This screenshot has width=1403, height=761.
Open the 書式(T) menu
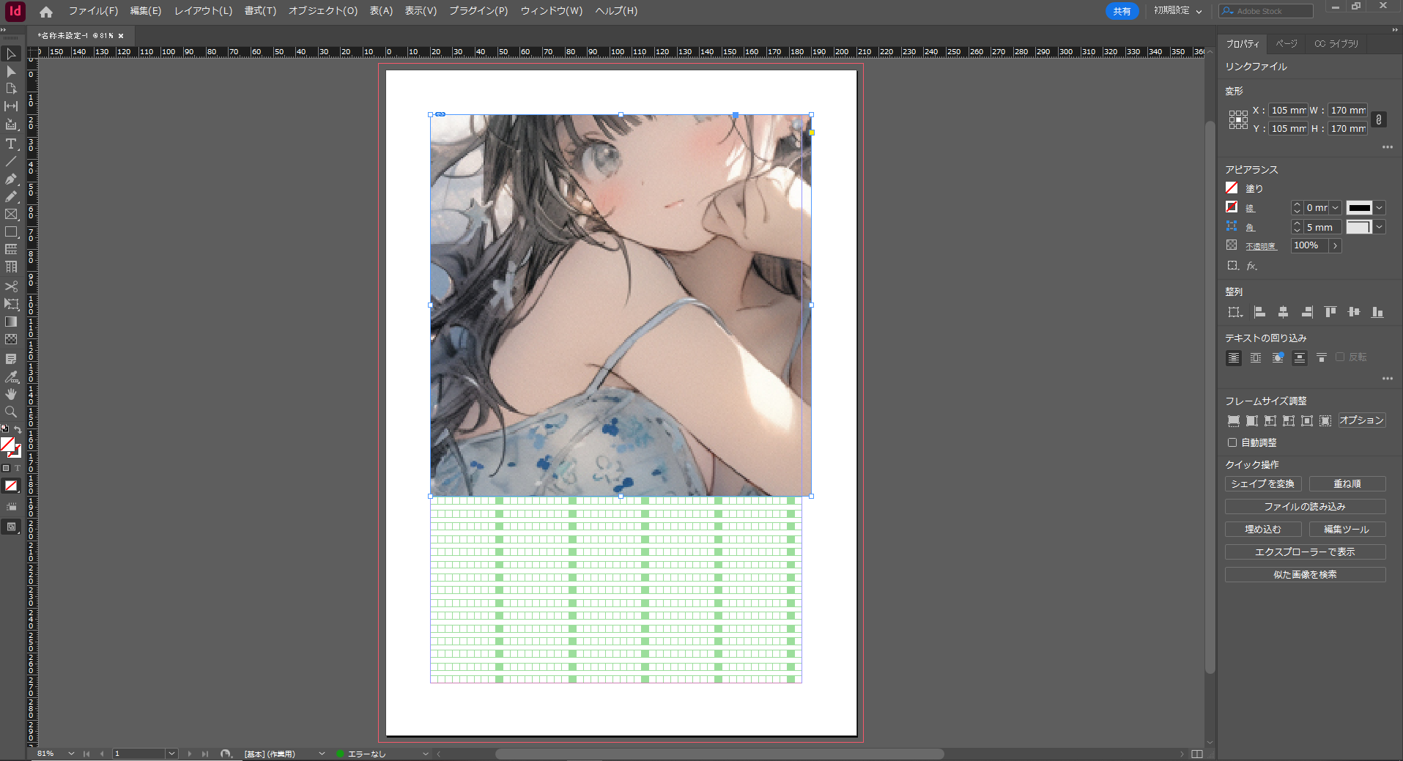tap(260, 11)
